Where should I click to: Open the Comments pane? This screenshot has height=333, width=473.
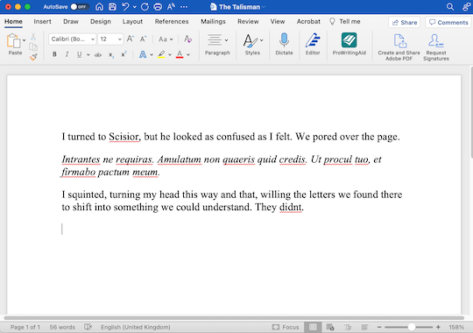tap(448, 22)
